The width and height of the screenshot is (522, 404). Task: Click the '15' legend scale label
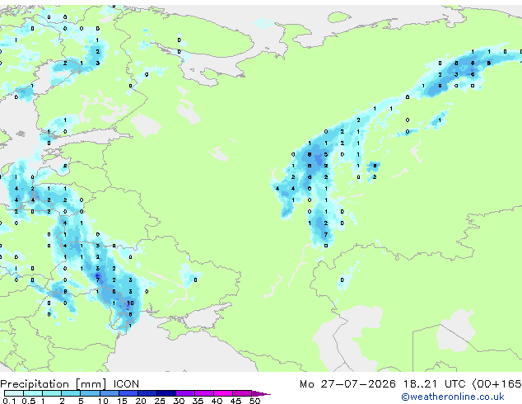tap(122, 401)
